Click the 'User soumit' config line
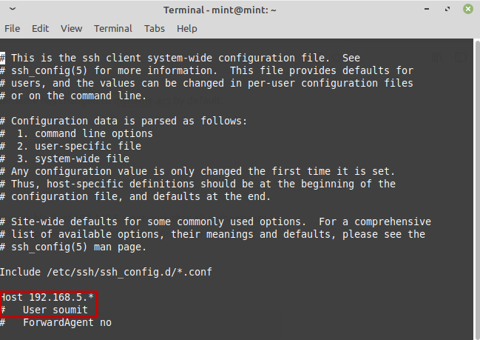The image size is (480, 340). 55,310
